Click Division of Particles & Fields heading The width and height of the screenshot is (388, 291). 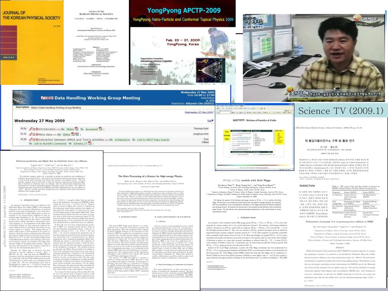coord(261,120)
